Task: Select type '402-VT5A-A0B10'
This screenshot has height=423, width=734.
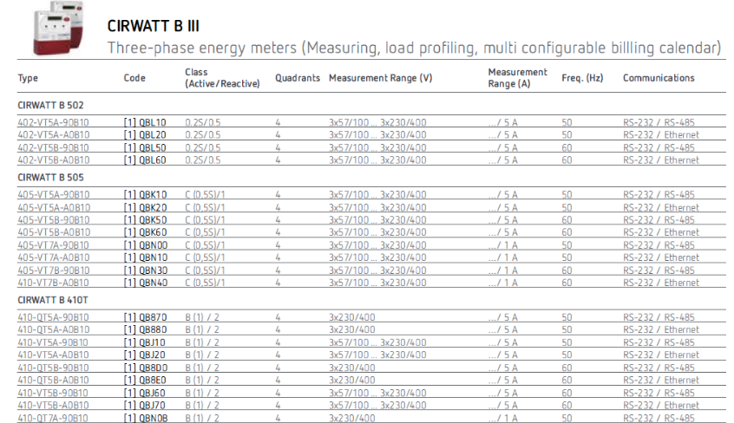Action: pos(54,135)
